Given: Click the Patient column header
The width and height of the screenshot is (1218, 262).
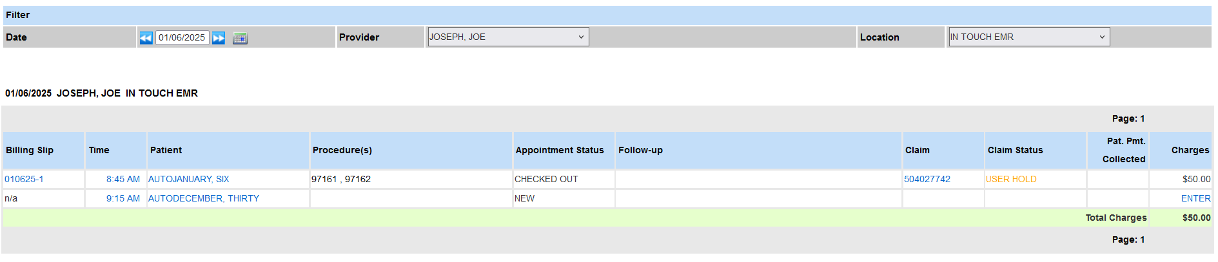Looking at the screenshot, I should (166, 150).
